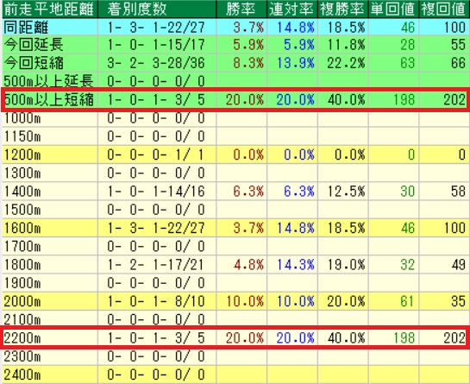Click the 12.5% 複勝率 in 1400m row
This screenshot has width=470, height=384.
coord(346,192)
